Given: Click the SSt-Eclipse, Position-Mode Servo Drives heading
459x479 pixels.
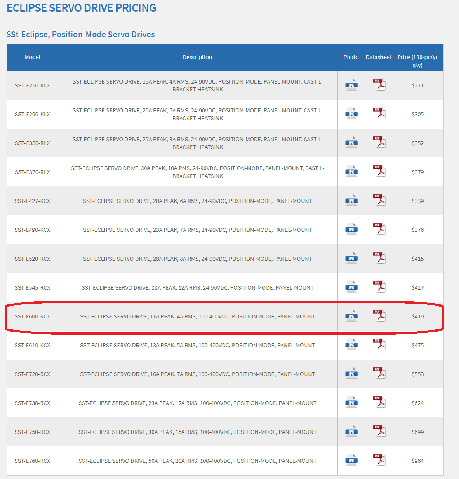Looking at the screenshot, I should coord(80,34).
